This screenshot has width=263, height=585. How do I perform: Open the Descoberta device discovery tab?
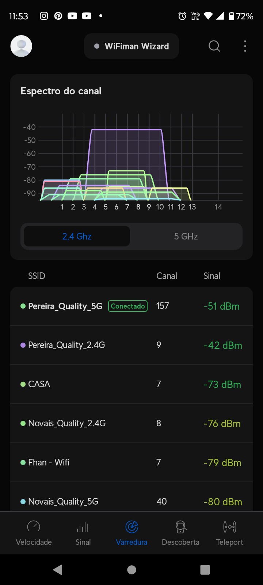pos(180,533)
